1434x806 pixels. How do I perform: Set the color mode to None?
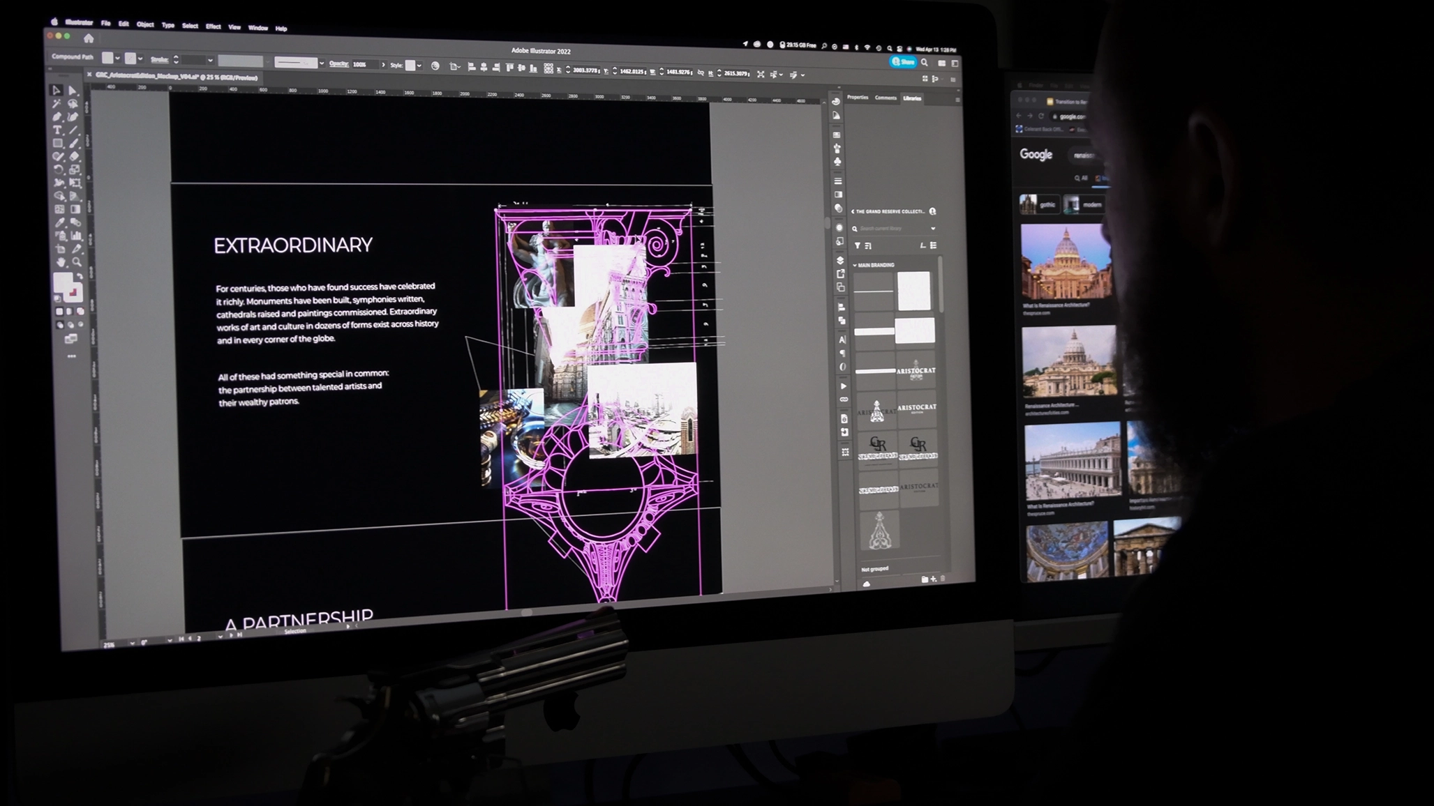(x=81, y=312)
